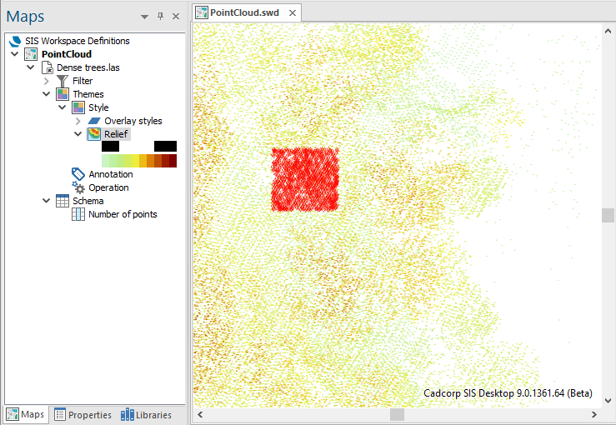
Task: Collapse the Relief node
Action: (78, 134)
